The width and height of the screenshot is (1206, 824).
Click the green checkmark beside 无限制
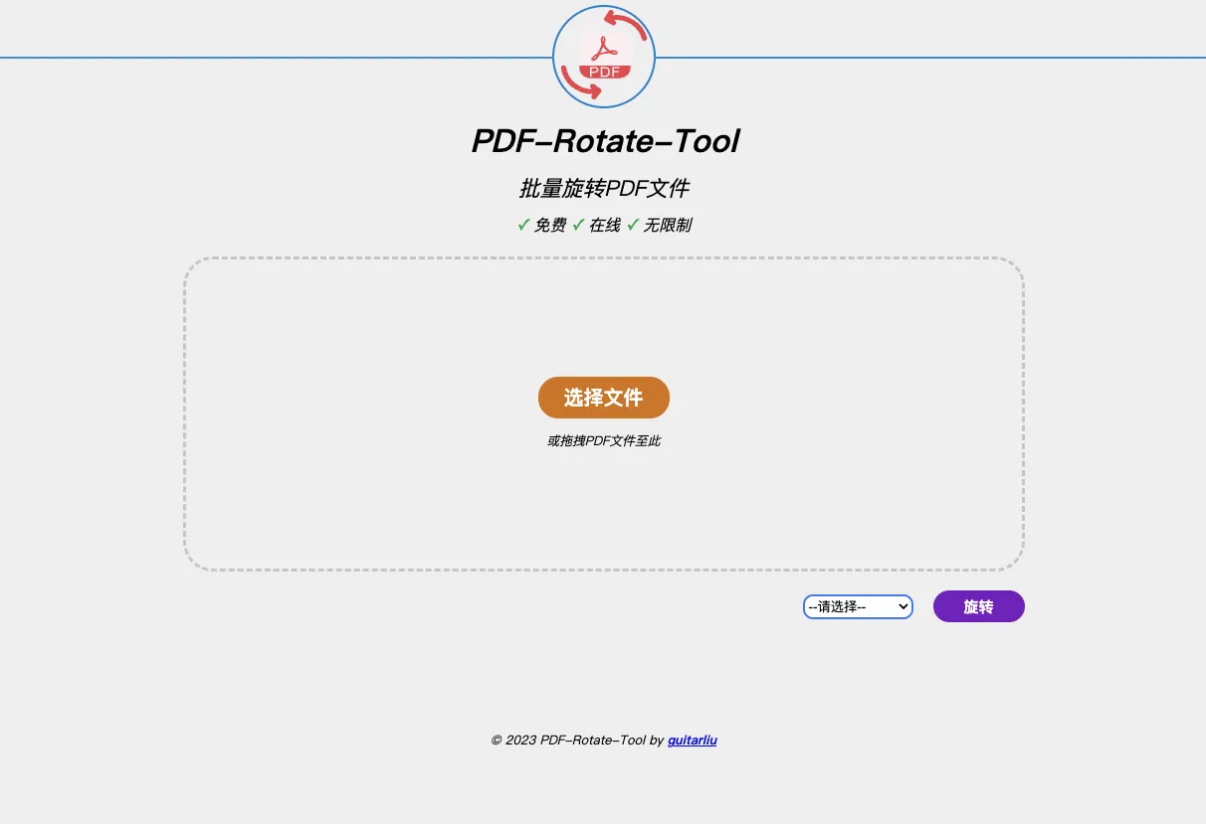pyautogui.click(x=633, y=225)
